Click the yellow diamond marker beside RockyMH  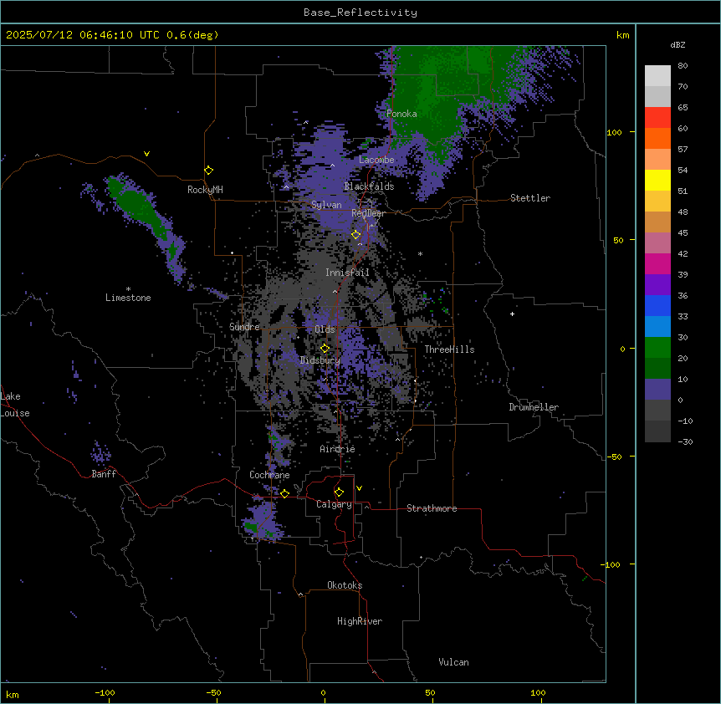click(x=209, y=171)
